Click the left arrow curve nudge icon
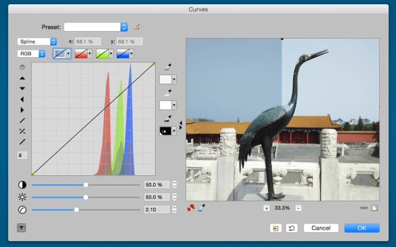Screen dimensions: 396x247 click(x=23, y=99)
